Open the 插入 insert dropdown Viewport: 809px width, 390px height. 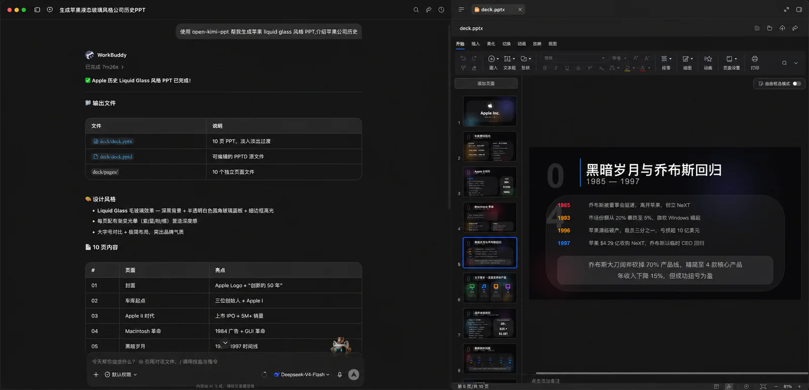click(x=493, y=63)
